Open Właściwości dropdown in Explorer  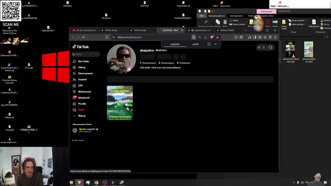pos(314,24)
